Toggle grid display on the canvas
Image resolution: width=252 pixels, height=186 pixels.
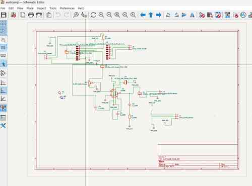[4, 24]
